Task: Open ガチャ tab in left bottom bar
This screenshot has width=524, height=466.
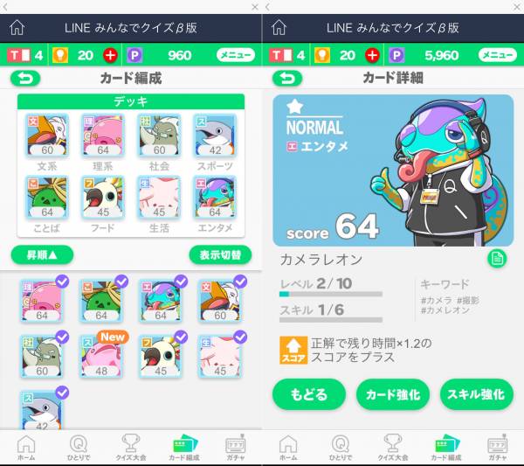Action: coord(236,448)
